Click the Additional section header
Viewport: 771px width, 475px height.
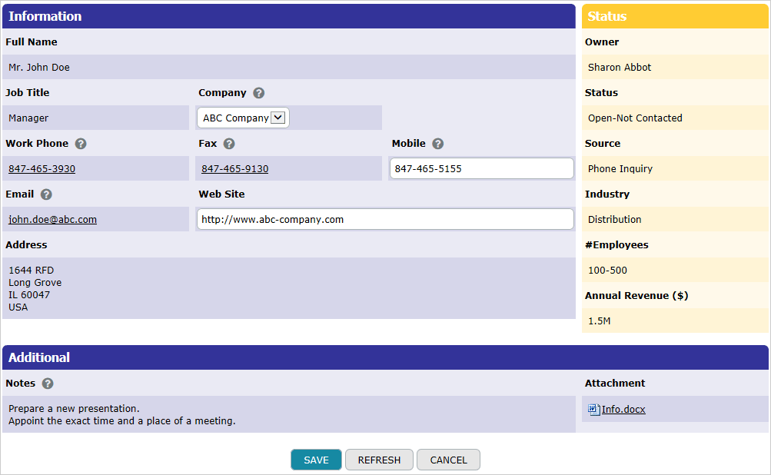(x=386, y=357)
